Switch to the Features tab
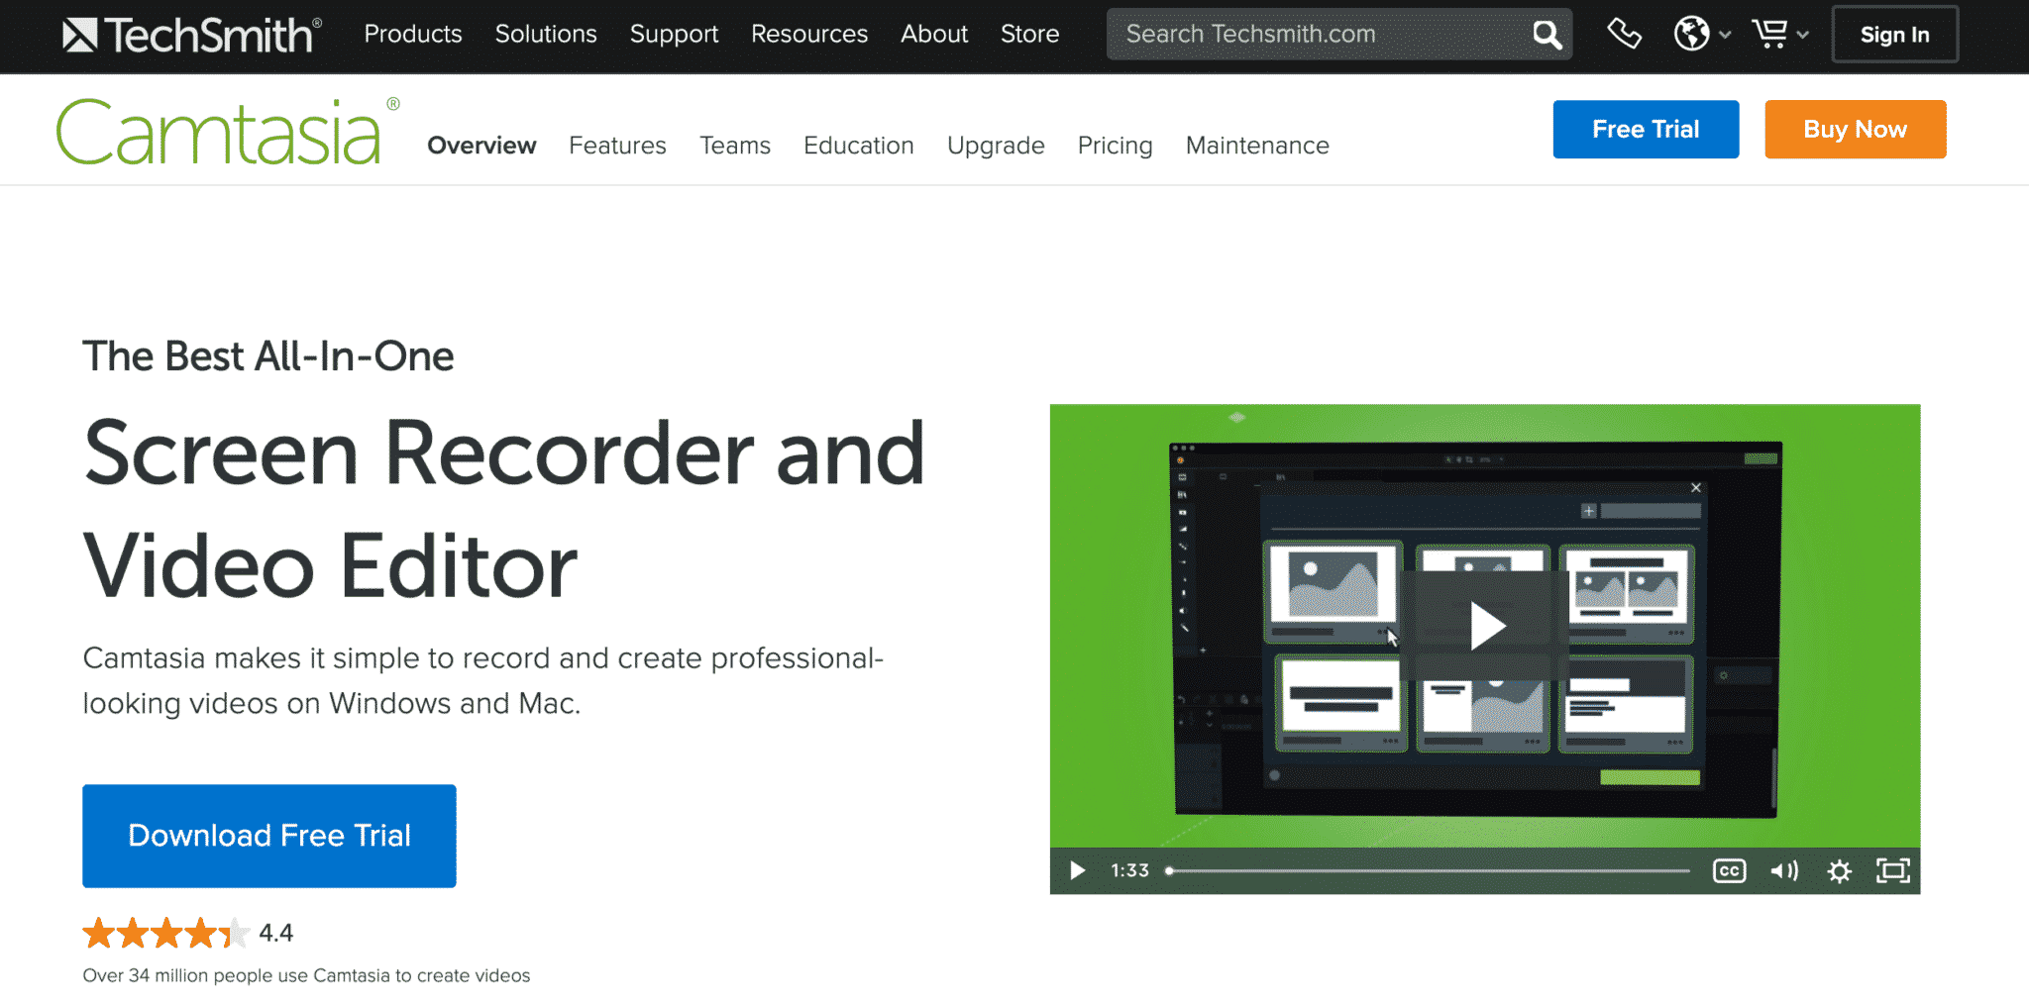Screen dimensions: 2029x1006 pyautogui.click(x=617, y=146)
